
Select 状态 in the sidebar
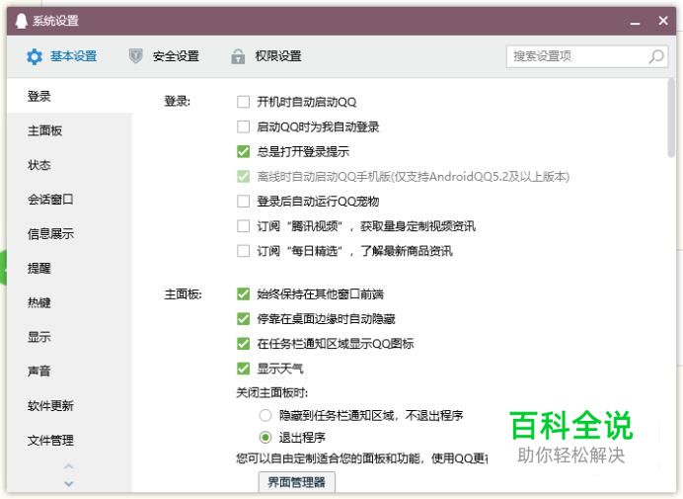coord(69,165)
